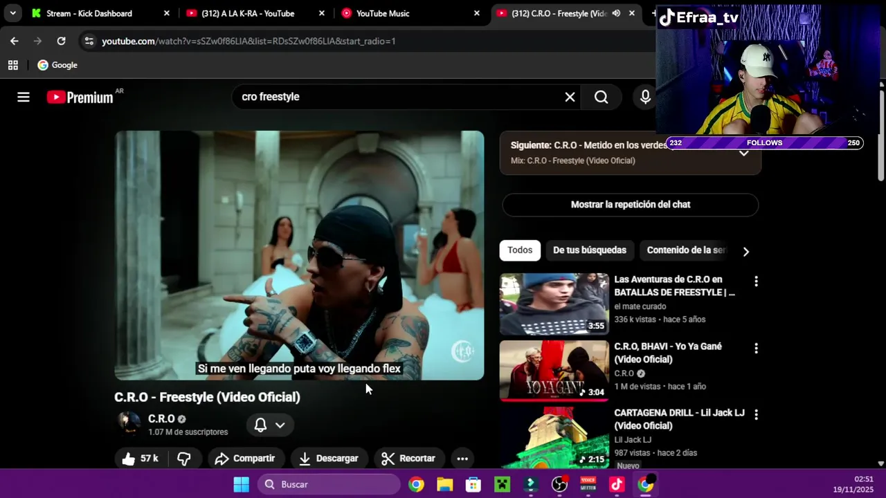Viewport: 886px width, 498px height.
Task: Open Las Aventuras de C.R.O thumbnail
Action: [554, 304]
